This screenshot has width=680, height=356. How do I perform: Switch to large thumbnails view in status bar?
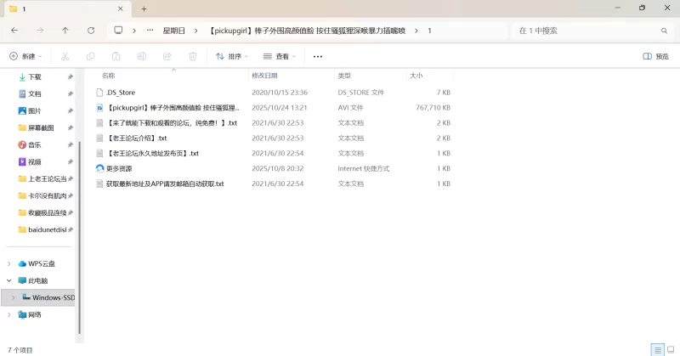671,349
